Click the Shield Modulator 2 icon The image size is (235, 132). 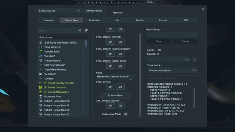tap(40, 92)
